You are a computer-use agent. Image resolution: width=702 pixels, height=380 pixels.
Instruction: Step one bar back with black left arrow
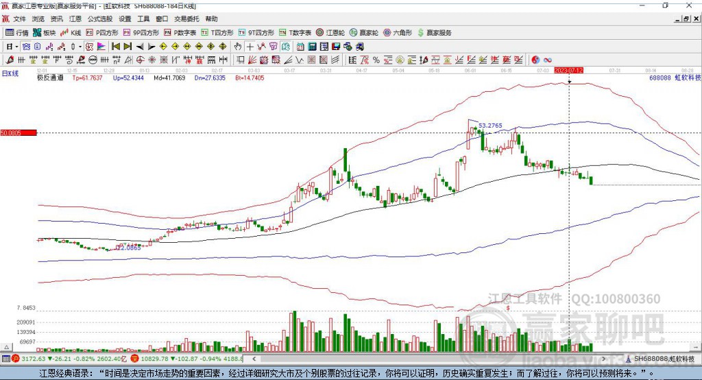pyautogui.click(x=140, y=47)
